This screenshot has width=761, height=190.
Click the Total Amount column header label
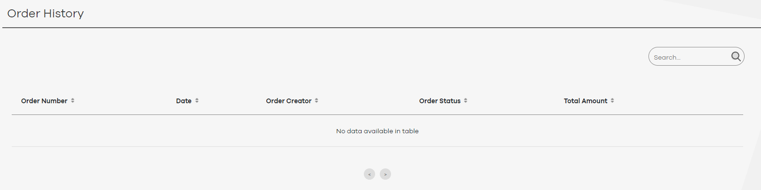click(x=585, y=101)
